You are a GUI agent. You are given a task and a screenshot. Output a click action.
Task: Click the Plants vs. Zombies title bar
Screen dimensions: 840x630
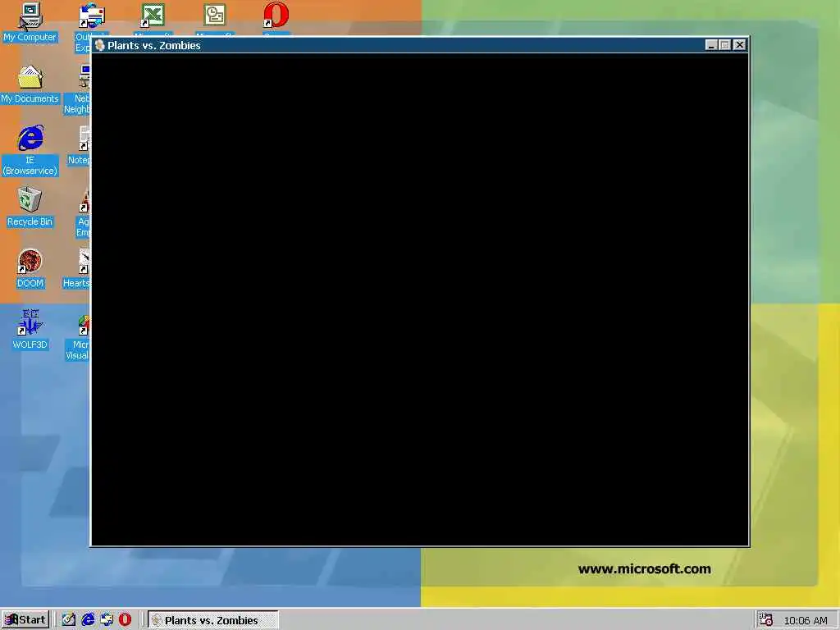420,46
